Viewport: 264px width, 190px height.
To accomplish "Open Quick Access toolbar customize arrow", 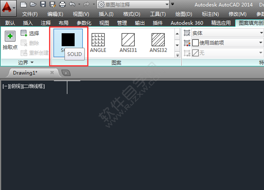I will tap(172, 4).
